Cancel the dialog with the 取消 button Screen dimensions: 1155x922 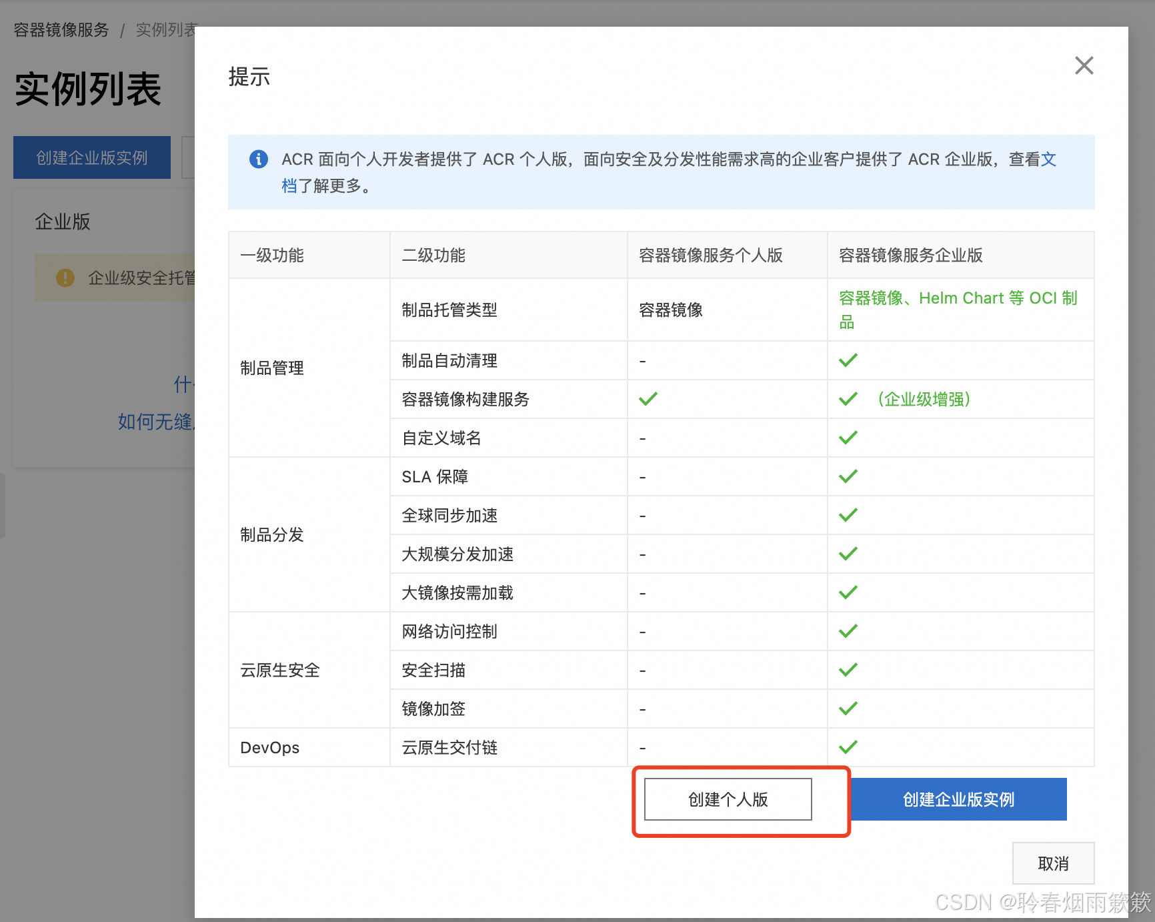point(1053,863)
